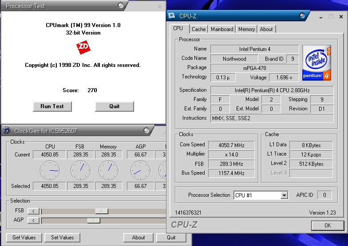This screenshot has width=348, height=246.
Task: Click the red ZD logo
Action: coord(83,47)
